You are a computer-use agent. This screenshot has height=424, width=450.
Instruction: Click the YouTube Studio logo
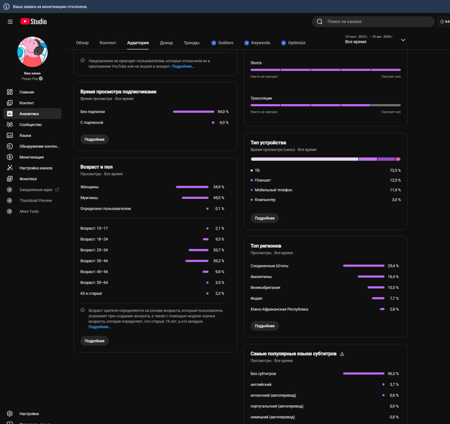click(33, 21)
